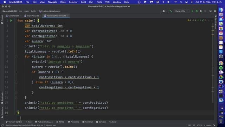The height and width of the screenshot is (127, 225).
Task: Open the Refactor menu
Action: point(73,2)
